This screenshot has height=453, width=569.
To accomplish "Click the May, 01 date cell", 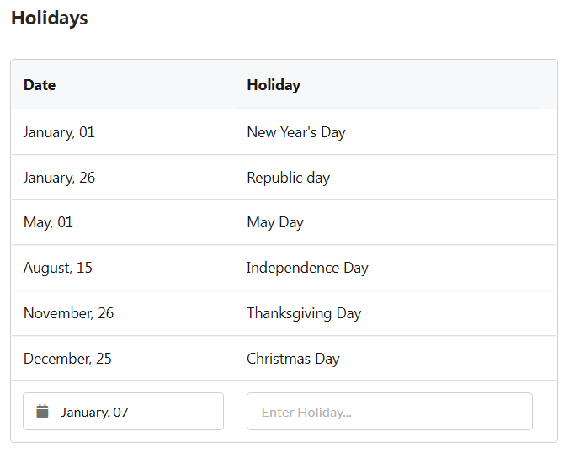I will 48,222.
